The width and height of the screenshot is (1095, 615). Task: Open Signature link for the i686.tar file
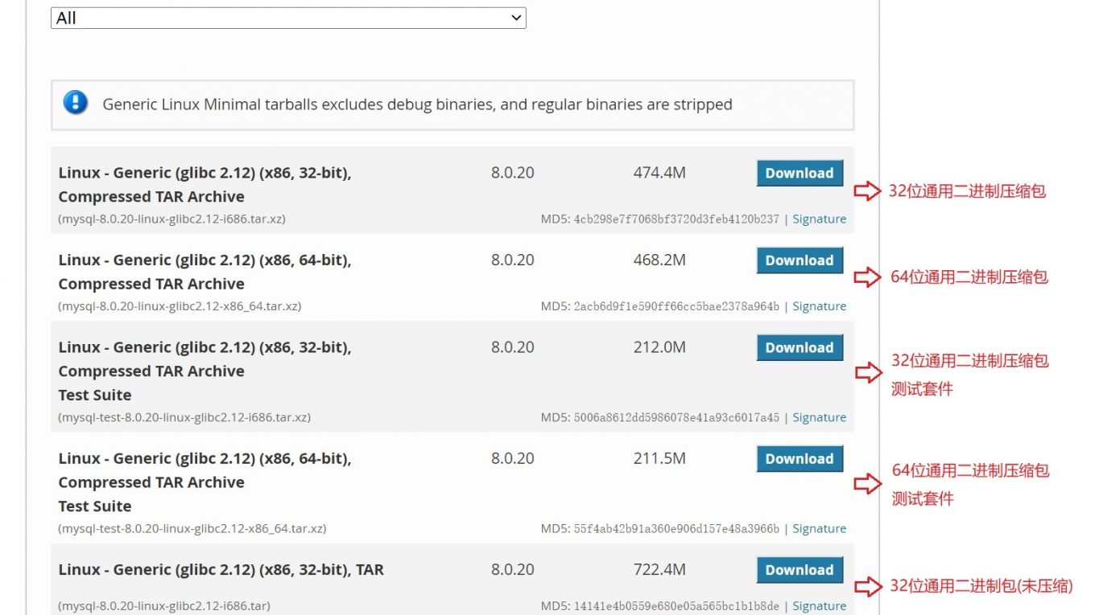[819, 606]
